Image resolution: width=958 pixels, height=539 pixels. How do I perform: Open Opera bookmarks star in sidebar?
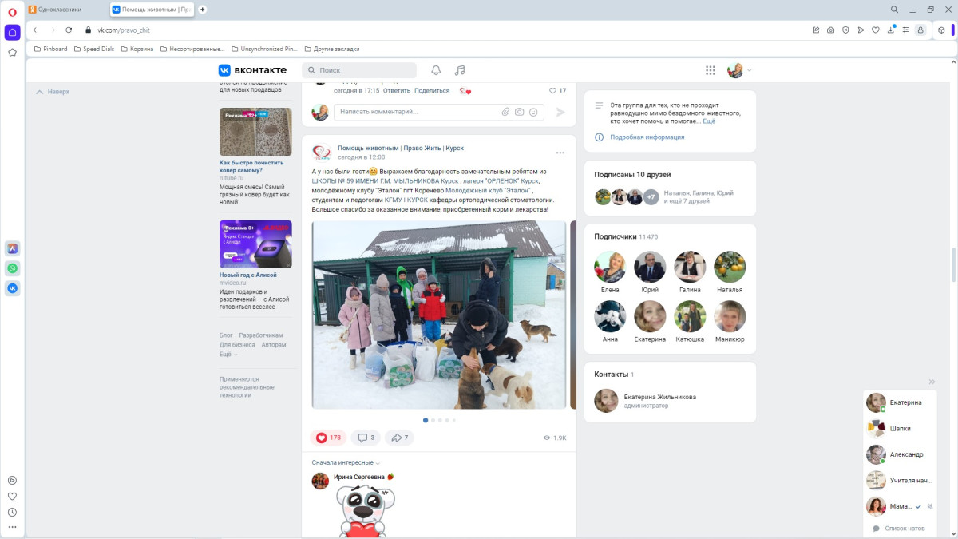(12, 53)
